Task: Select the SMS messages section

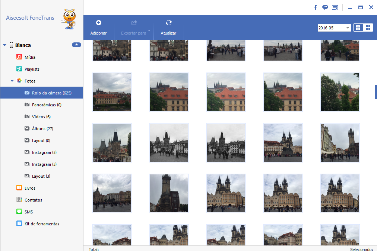Action: click(x=29, y=212)
